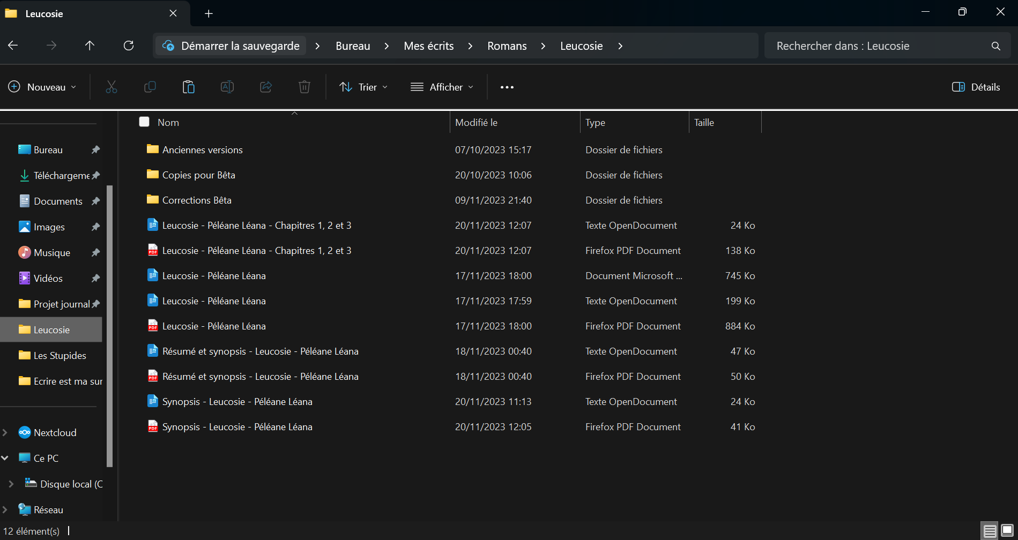This screenshot has width=1018, height=540.
Task: Open the Afficher view dropdown
Action: [x=442, y=87]
